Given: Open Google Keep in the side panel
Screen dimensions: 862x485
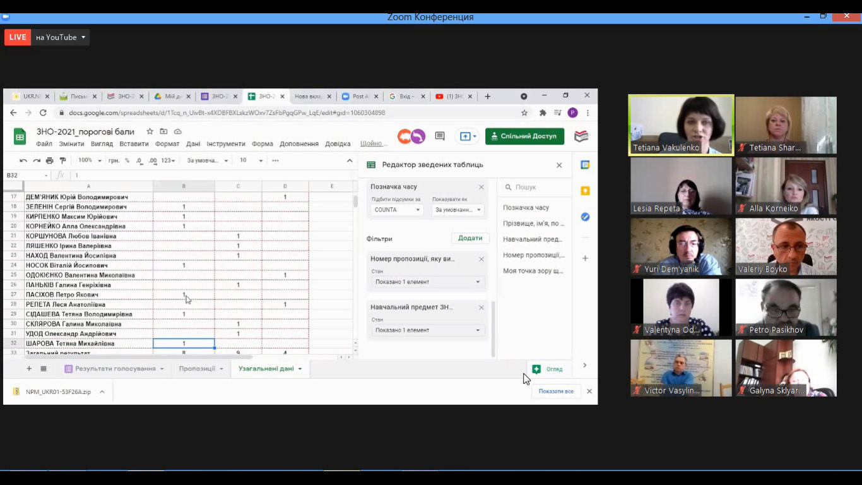Looking at the screenshot, I should [x=585, y=191].
